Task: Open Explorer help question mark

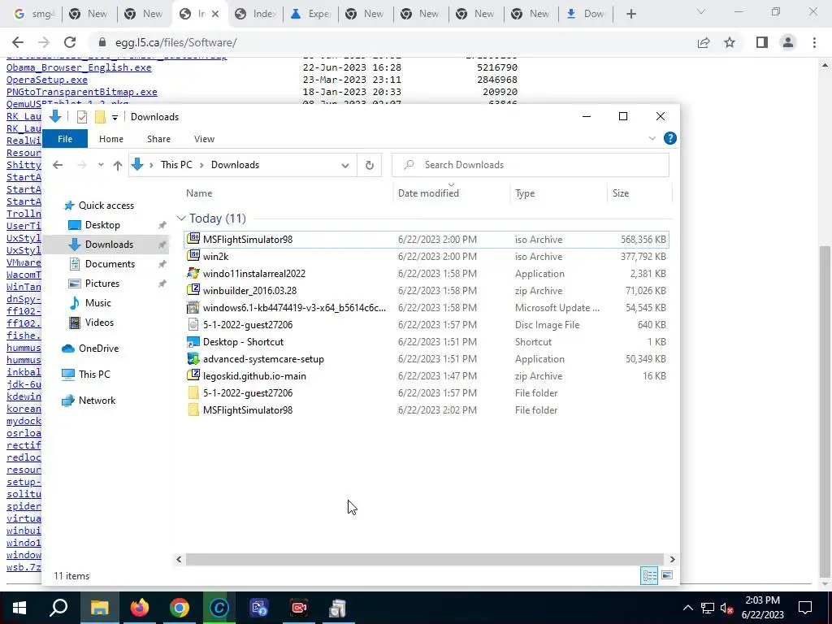Action: point(670,138)
